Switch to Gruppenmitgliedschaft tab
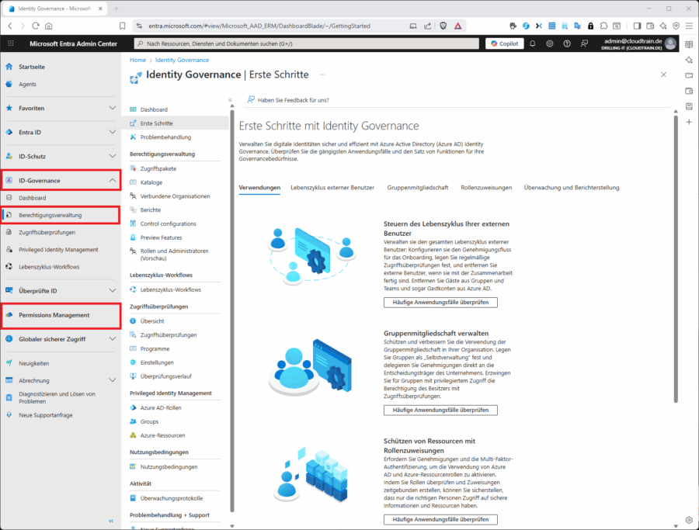The height and width of the screenshot is (530, 699). 417,188
